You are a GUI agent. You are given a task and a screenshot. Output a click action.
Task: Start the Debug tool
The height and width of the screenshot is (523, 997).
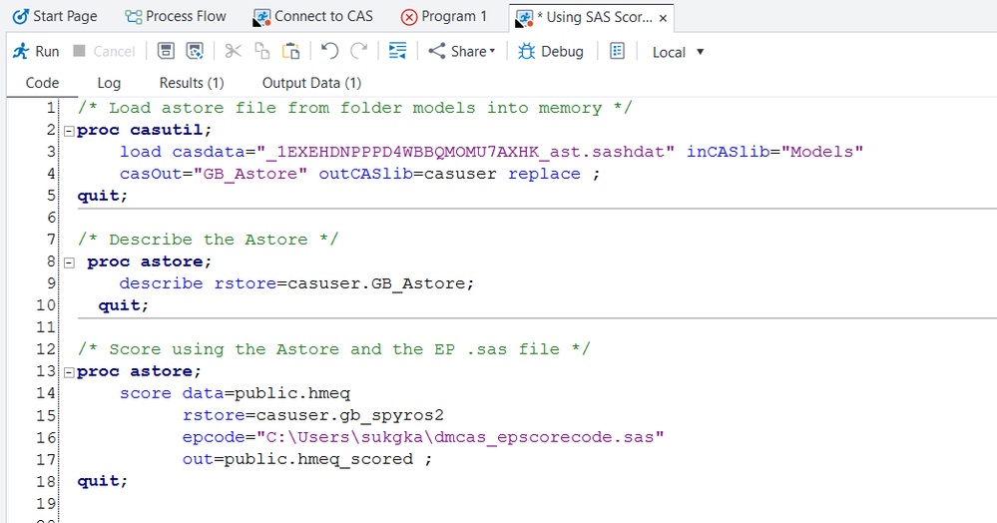[x=551, y=51]
